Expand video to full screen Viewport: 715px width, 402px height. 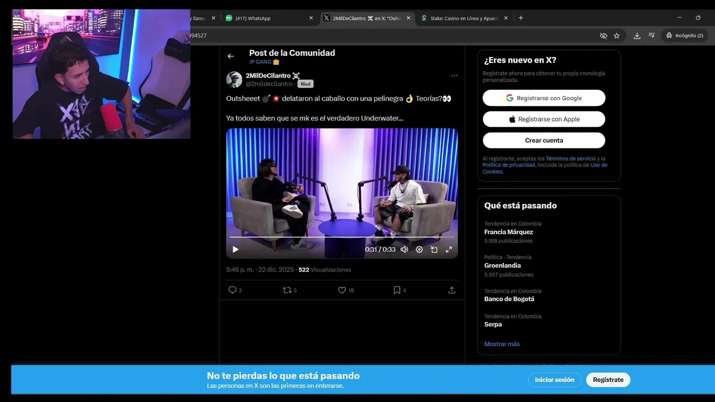pyautogui.click(x=449, y=250)
